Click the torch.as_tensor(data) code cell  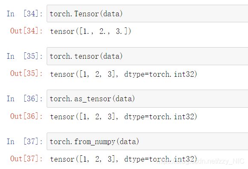(x=147, y=99)
